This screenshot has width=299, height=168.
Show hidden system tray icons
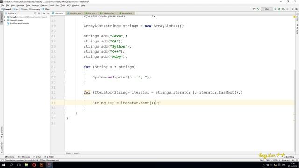pyautogui.click(x=264, y=165)
